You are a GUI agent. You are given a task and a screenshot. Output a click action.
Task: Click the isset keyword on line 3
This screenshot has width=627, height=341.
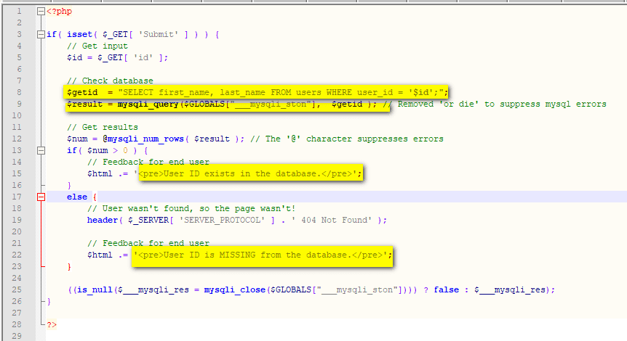[x=79, y=35]
